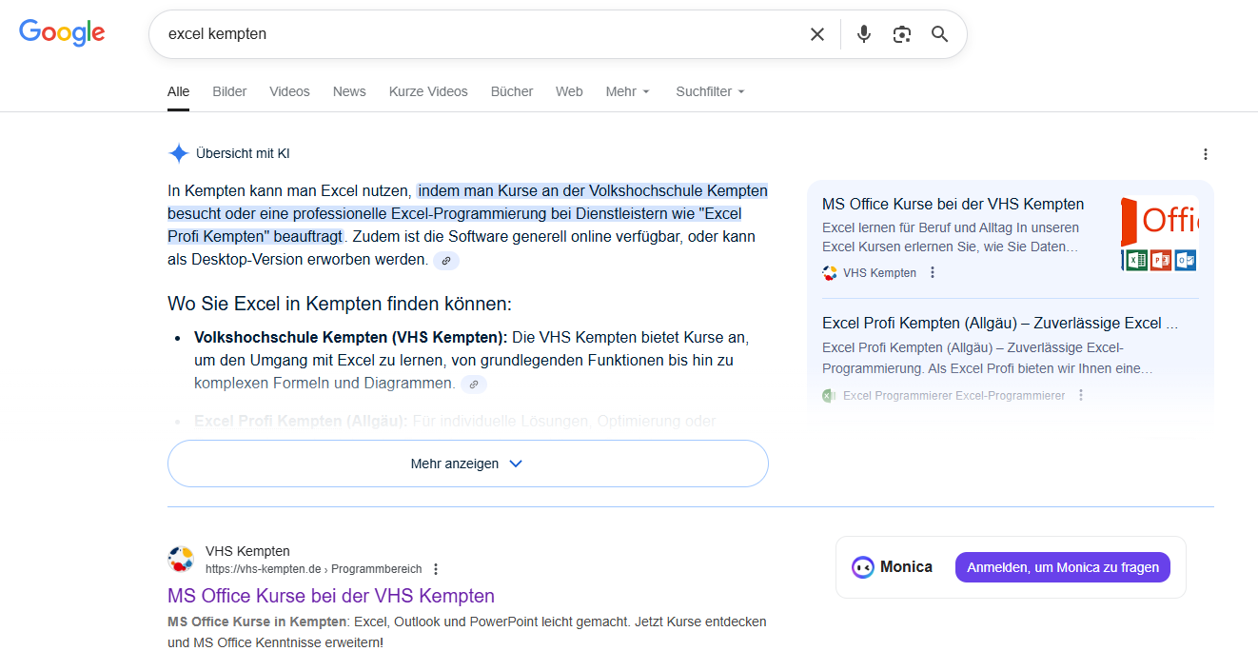Open image search via camera icon
The height and width of the screenshot is (671, 1258).
[901, 34]
